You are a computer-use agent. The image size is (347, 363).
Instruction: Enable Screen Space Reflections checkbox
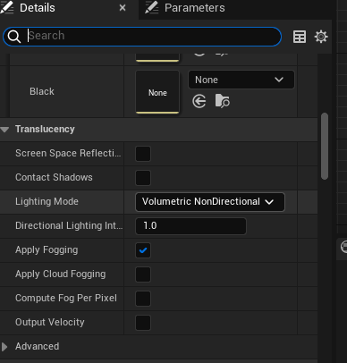(x=143, y=154)
